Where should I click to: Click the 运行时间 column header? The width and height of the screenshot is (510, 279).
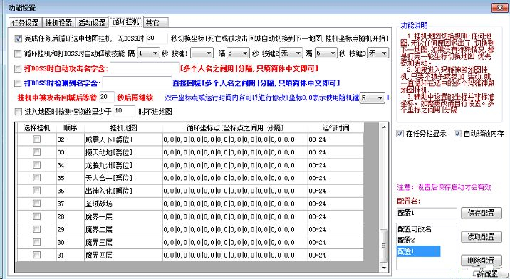click(x=335, y=128)
